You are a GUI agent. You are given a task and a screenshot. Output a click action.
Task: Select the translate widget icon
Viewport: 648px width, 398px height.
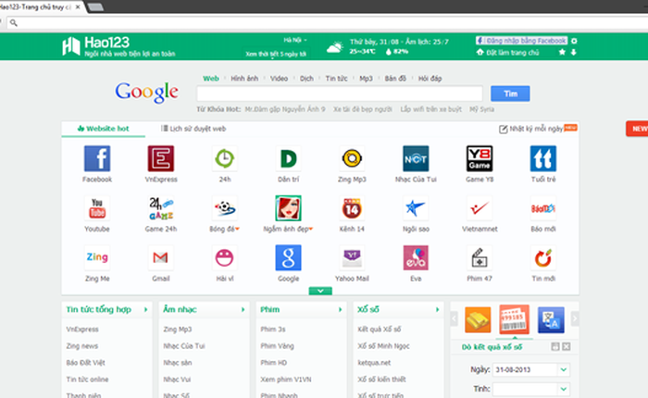tap(550, 319)
